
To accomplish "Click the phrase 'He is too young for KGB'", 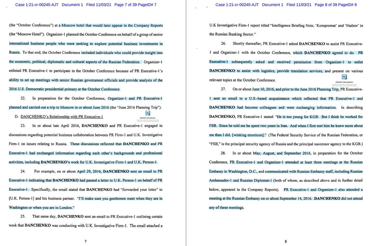I will (x=297, y=117).
